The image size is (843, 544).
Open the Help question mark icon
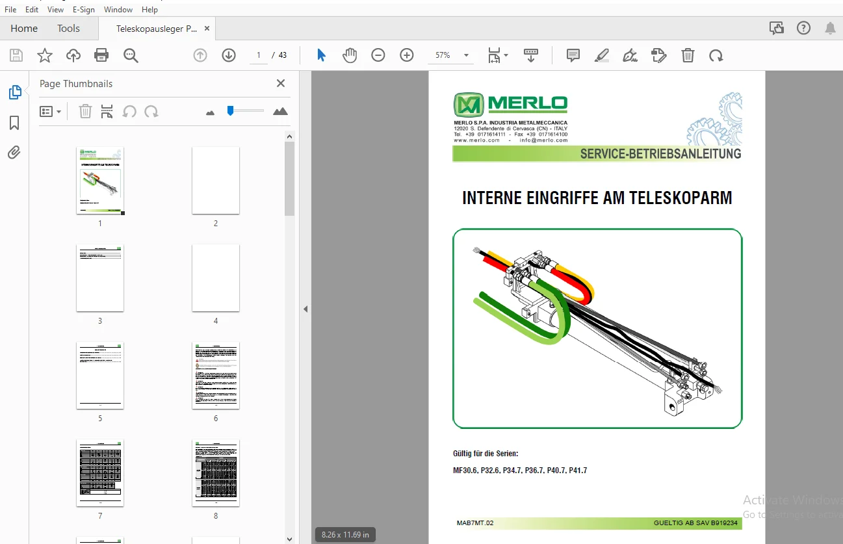804,28
